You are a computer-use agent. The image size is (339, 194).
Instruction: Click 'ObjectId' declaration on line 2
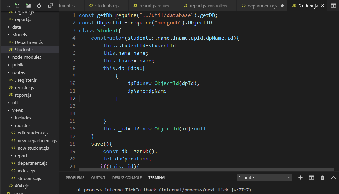point(109,23)
